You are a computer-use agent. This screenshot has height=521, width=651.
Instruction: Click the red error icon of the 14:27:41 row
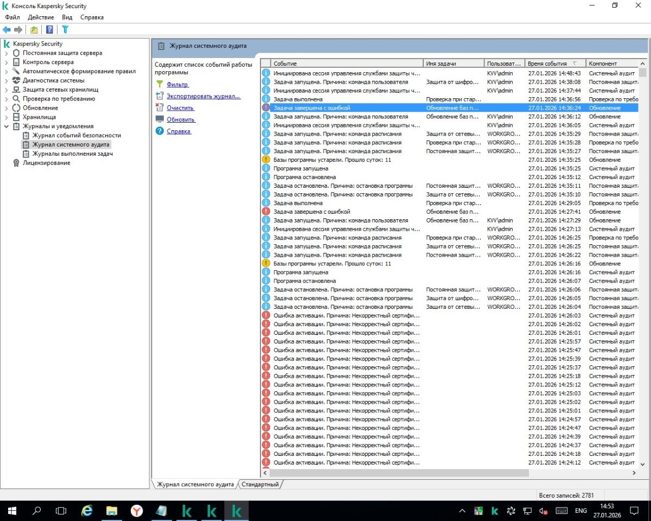point(266,212)
